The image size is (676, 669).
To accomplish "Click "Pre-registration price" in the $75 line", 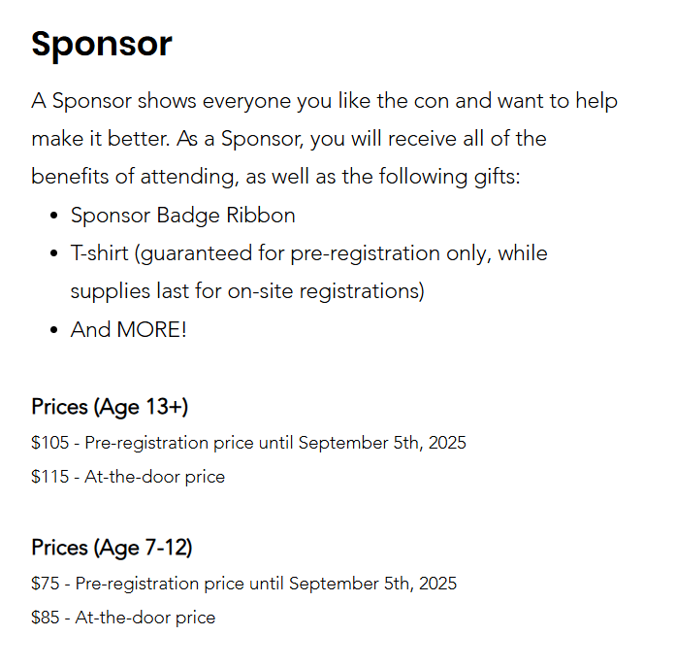I will coord(159,584).
